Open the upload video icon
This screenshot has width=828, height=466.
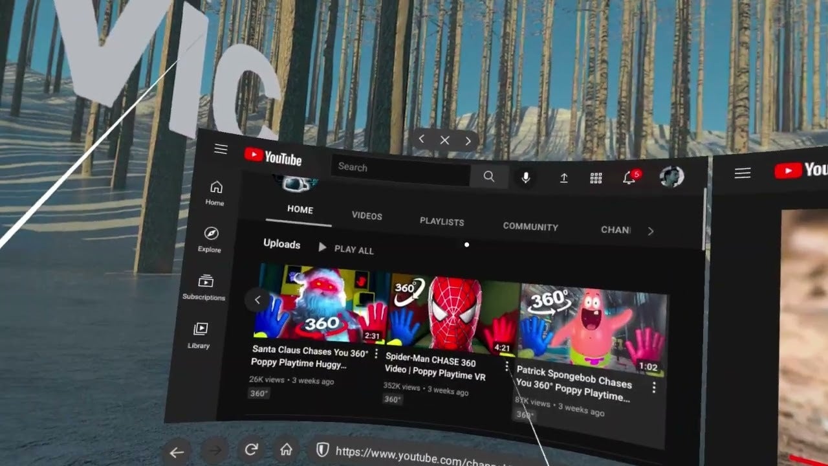pyautogui.click(x=563, y=178)
